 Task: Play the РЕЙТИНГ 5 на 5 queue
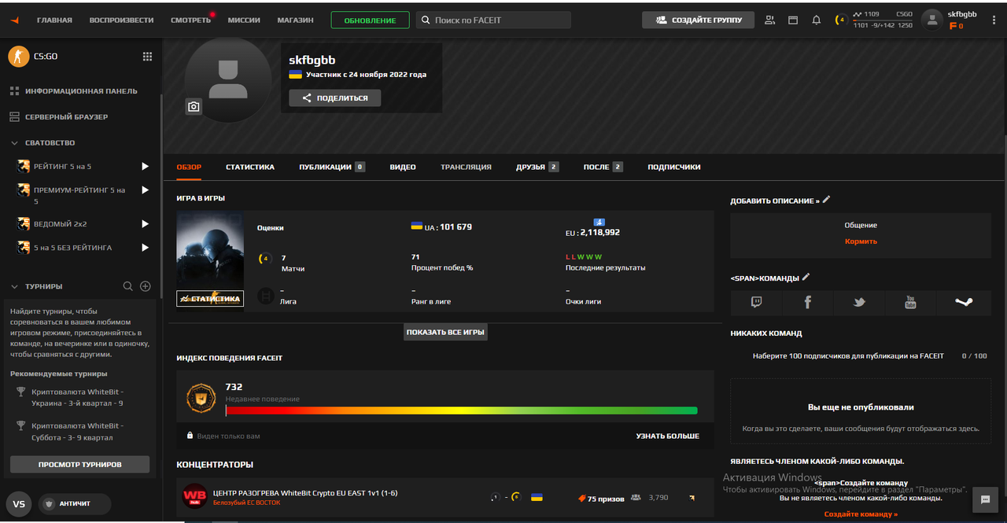145,167
